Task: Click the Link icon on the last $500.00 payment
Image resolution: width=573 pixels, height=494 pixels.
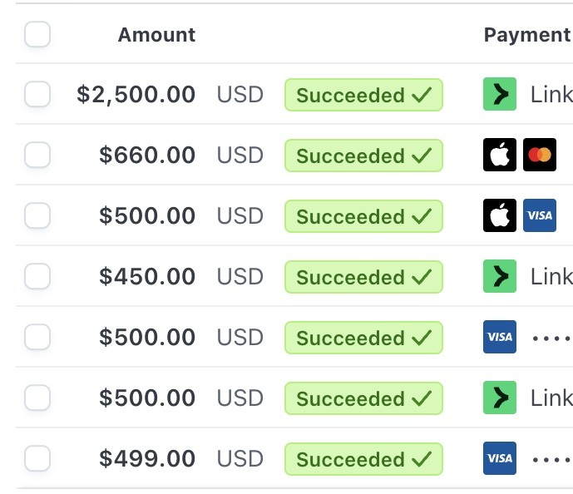Action: 500,398
